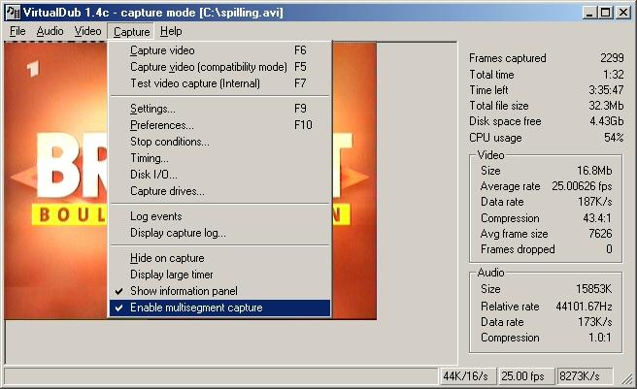Select Capture video from the menu
The width and height of the screenshot is (637, 389).
(x=162, y=50)
